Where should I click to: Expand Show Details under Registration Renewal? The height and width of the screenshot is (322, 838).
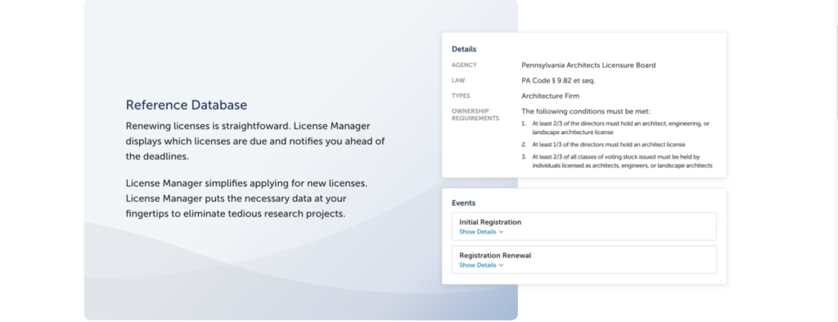[x=481, y=266]
